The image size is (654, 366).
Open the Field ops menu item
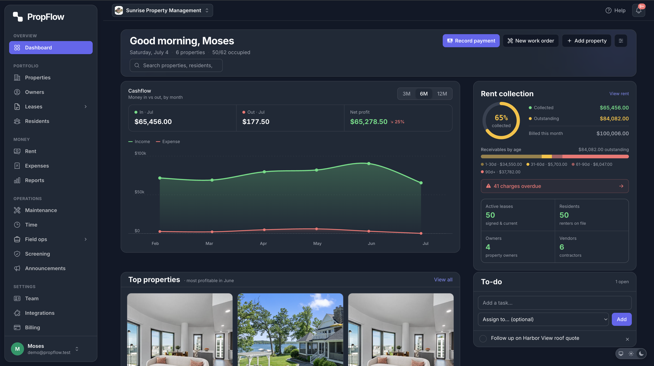coord(51,239)
